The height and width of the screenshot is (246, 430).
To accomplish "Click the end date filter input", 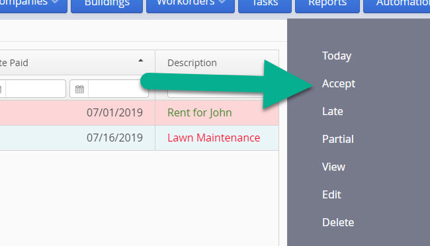I will pyautogui.click(x=118, y=89).
